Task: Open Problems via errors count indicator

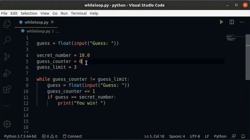Action: click(x=45, y=136)
